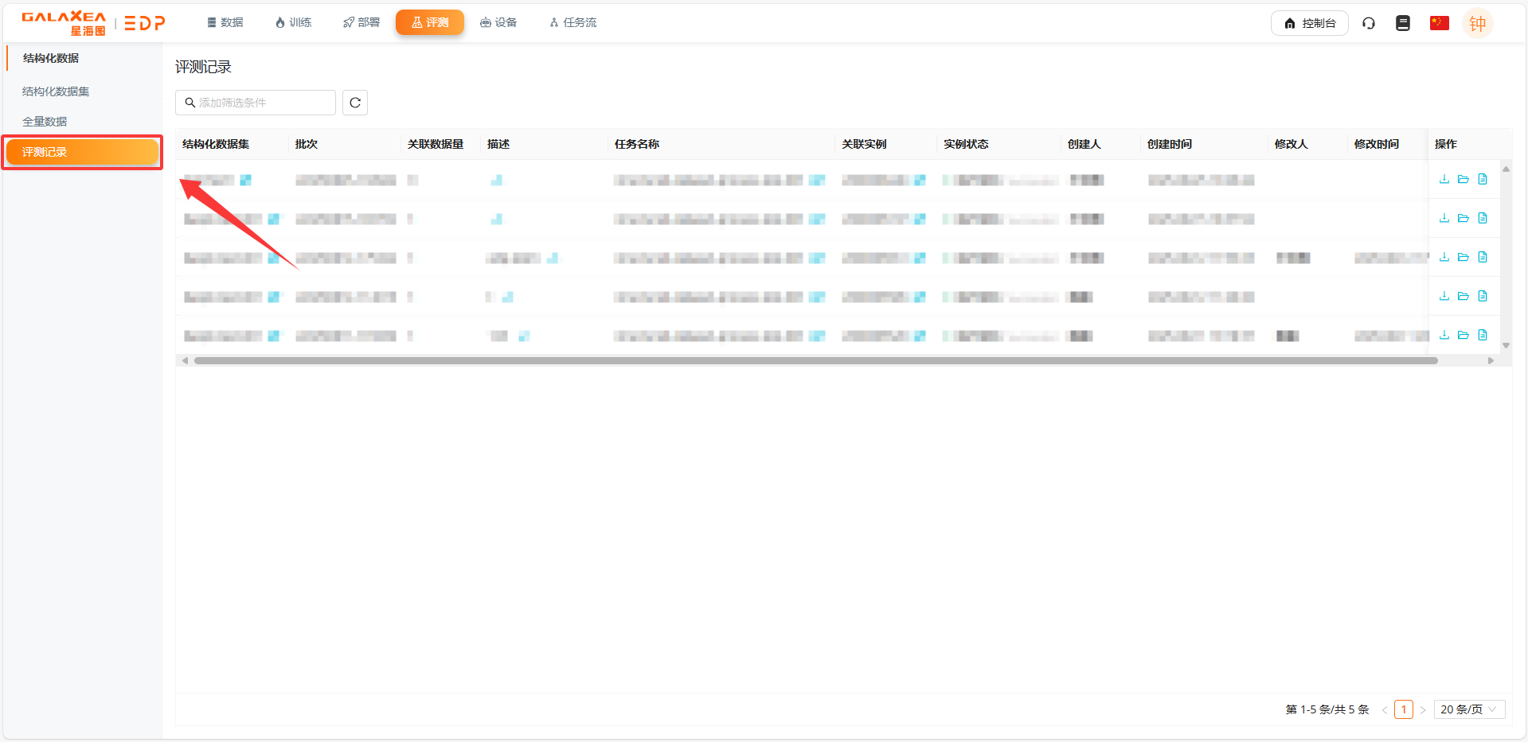Viewport: 1528px width, 742px height.
Task: Go to the 部署 top menu
Action: (x=361, y=22)
